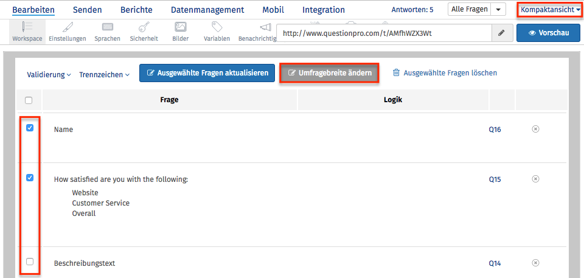Image resolution: width=584 pixels, height=278 pixels.
Task: Tick the Beschreibungstext checkbox
Action: pos(30,262)
